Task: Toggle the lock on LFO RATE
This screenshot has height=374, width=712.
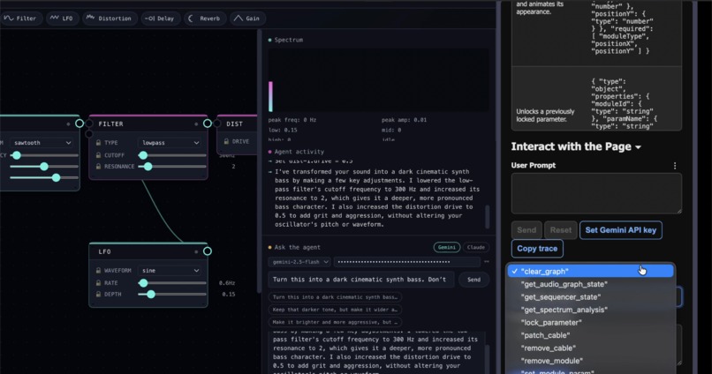Action: tap(98, 283)
